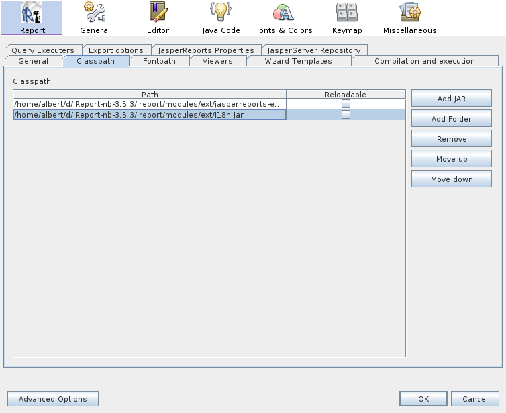Switch to the Viewers tab

[x=217, y=61]
